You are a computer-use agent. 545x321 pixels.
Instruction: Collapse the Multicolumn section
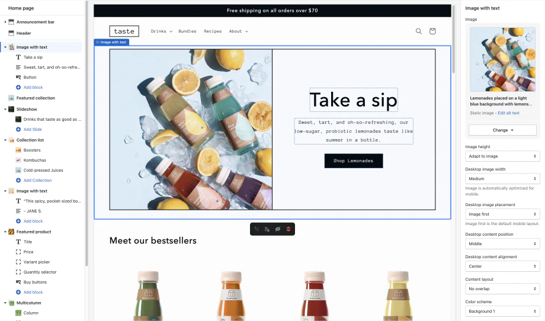click(x=5, y=303)
